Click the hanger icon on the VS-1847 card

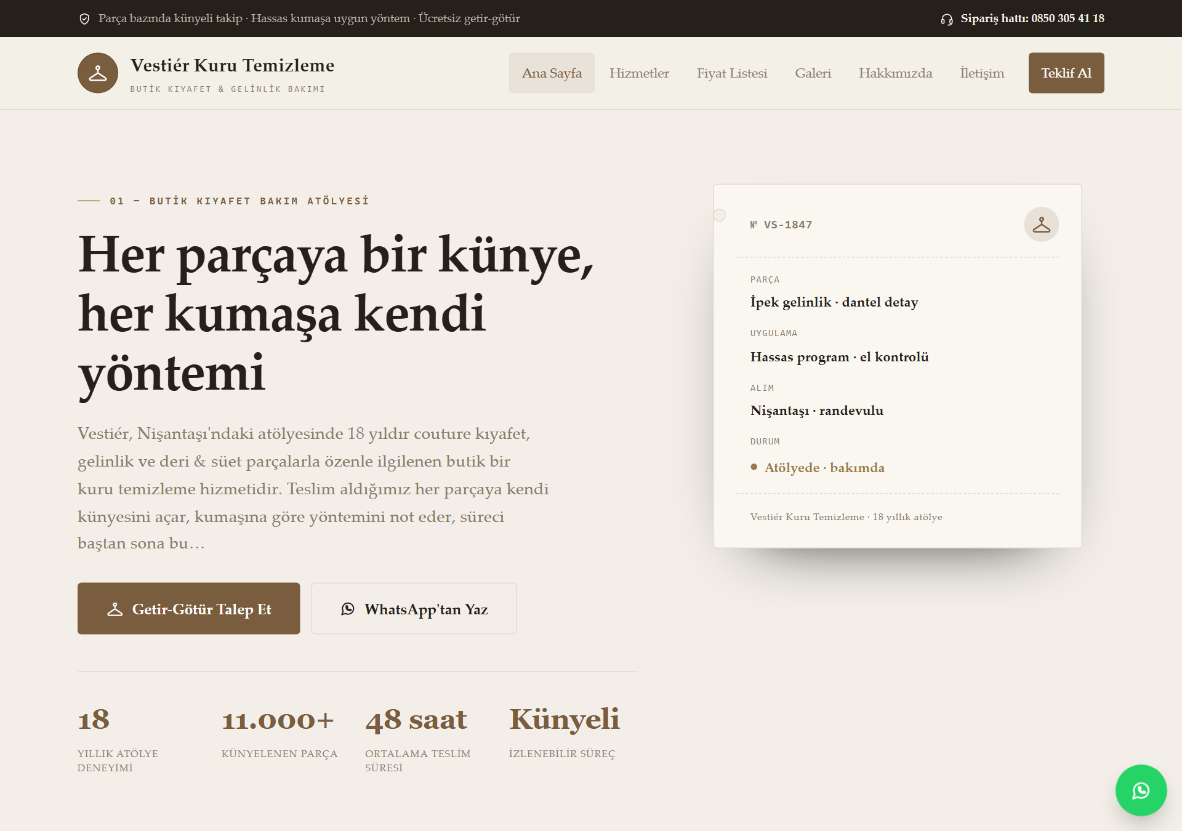(x=1042, y=224)
